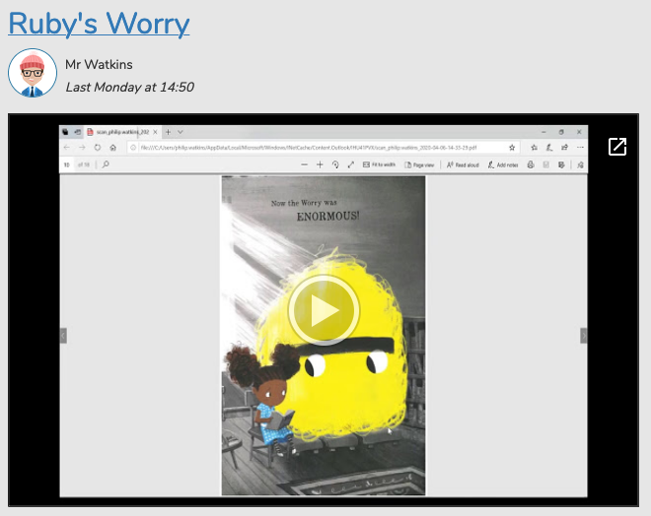Click Add notes in PDF toolbar
The height and width of the screenshot is (516, 651).
pos(503,164)
